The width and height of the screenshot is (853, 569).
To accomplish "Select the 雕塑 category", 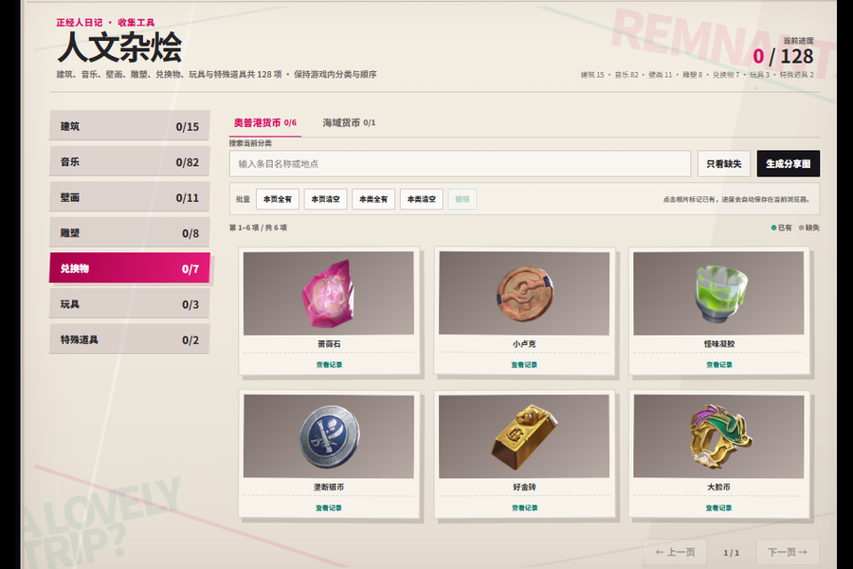I will pyautogui.click(x=130, y=233).
